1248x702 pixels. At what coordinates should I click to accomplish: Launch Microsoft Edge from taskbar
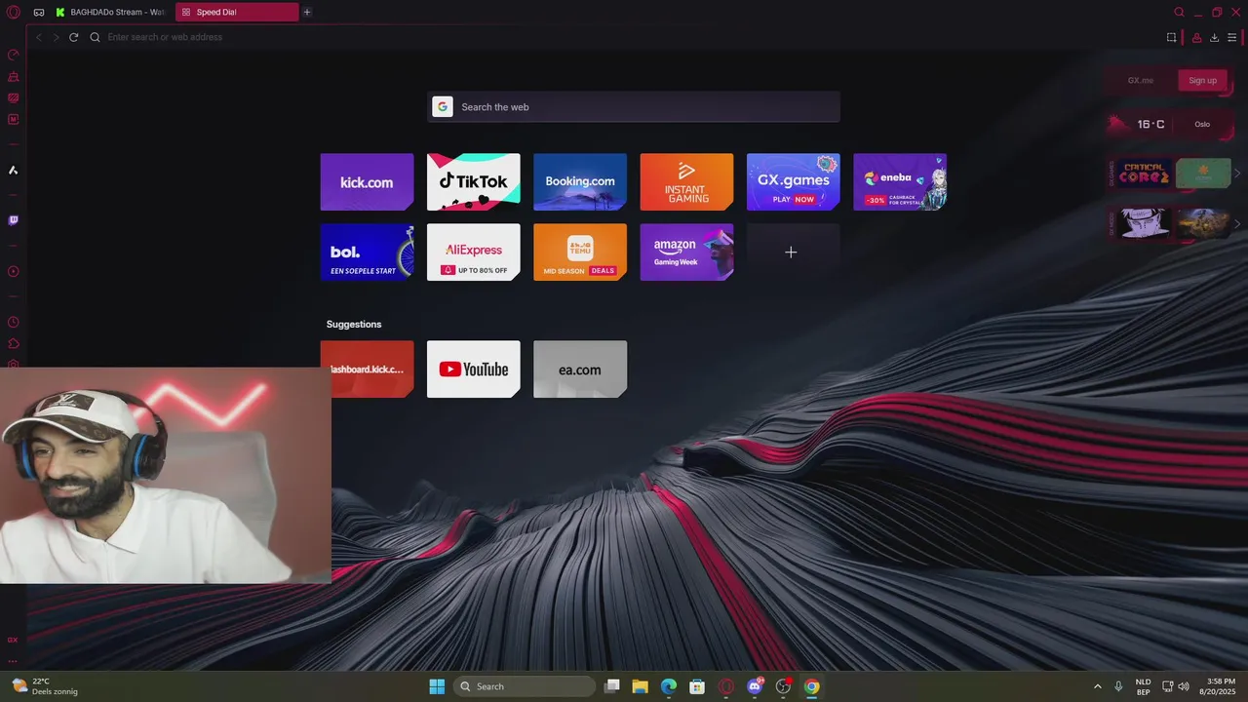point(669,686)
